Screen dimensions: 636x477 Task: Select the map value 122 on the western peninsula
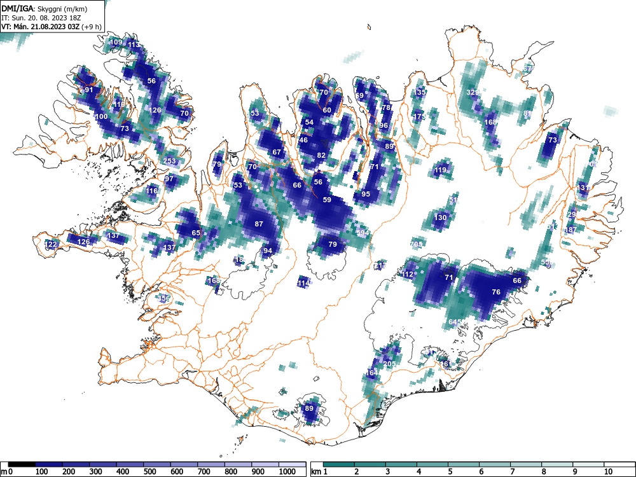tap(51, 244)
